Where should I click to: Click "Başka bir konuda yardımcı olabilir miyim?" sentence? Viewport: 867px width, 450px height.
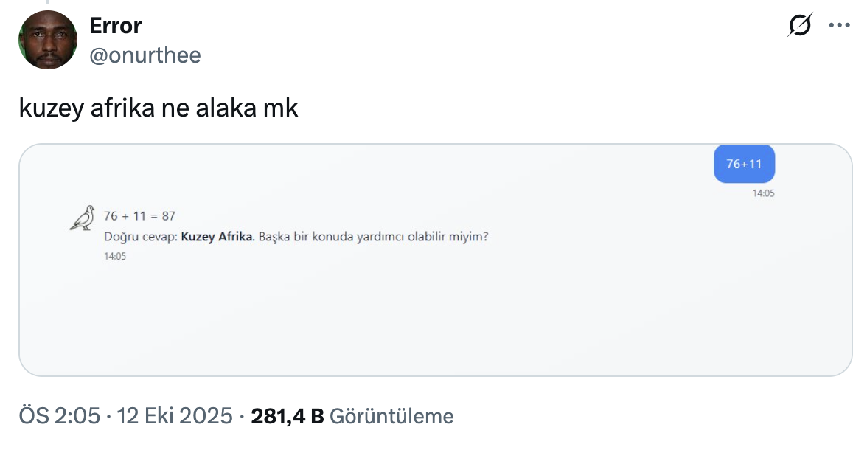(374, 238)
